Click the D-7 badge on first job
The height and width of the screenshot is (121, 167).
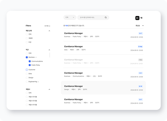140,33
